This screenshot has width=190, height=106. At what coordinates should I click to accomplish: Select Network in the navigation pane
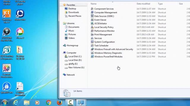(x=71, y=75)
